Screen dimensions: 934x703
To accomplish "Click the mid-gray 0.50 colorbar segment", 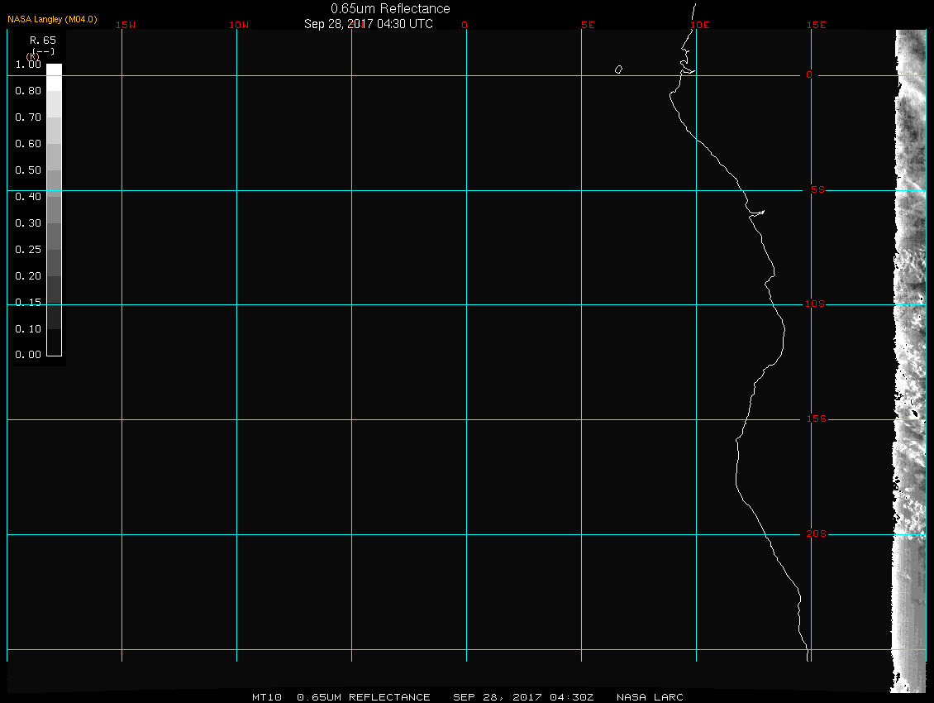I will click(55, 183).
